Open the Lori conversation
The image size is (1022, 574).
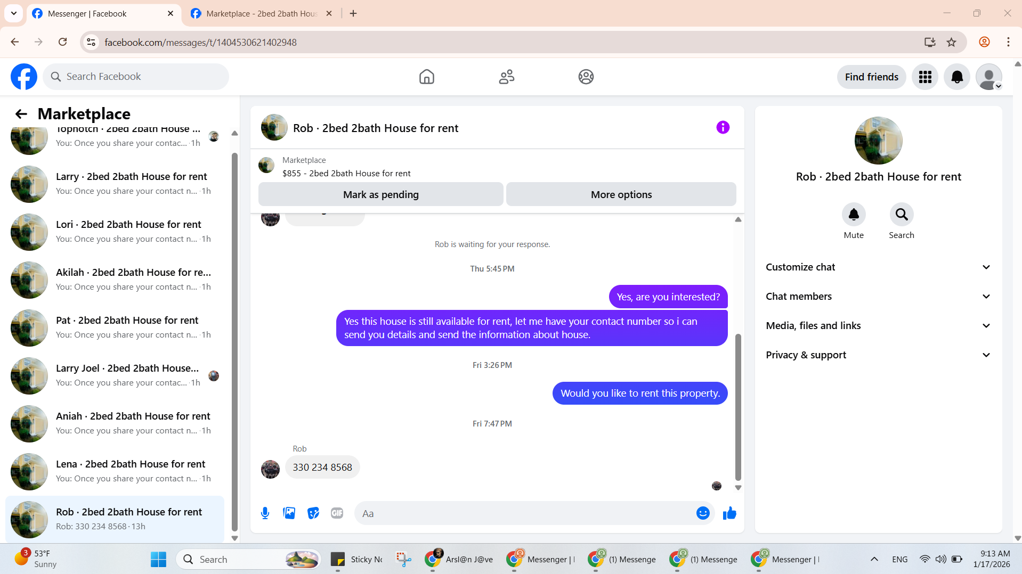[x=115, y=232]
